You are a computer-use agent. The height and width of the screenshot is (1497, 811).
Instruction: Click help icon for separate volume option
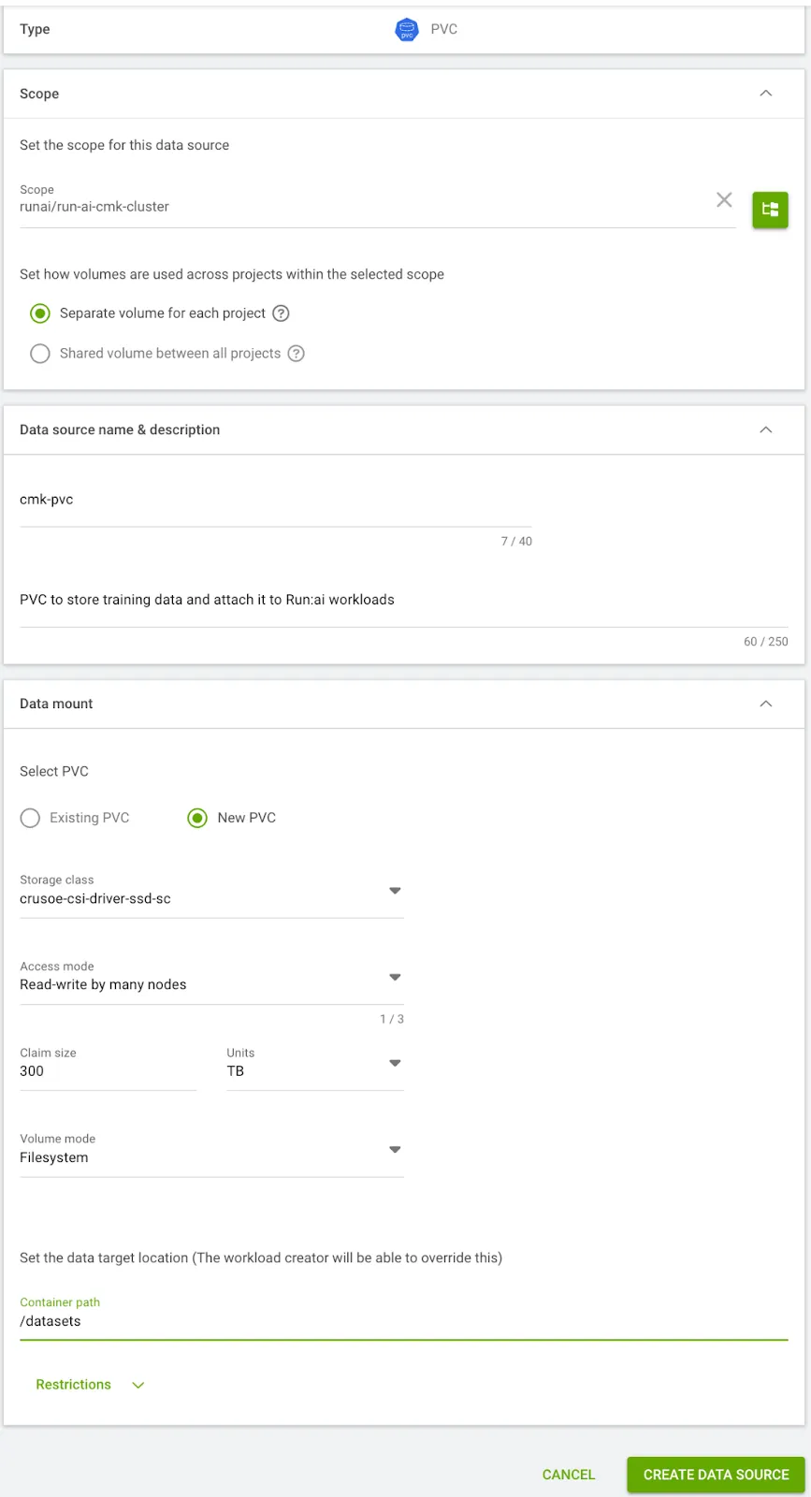click(281, 313)
